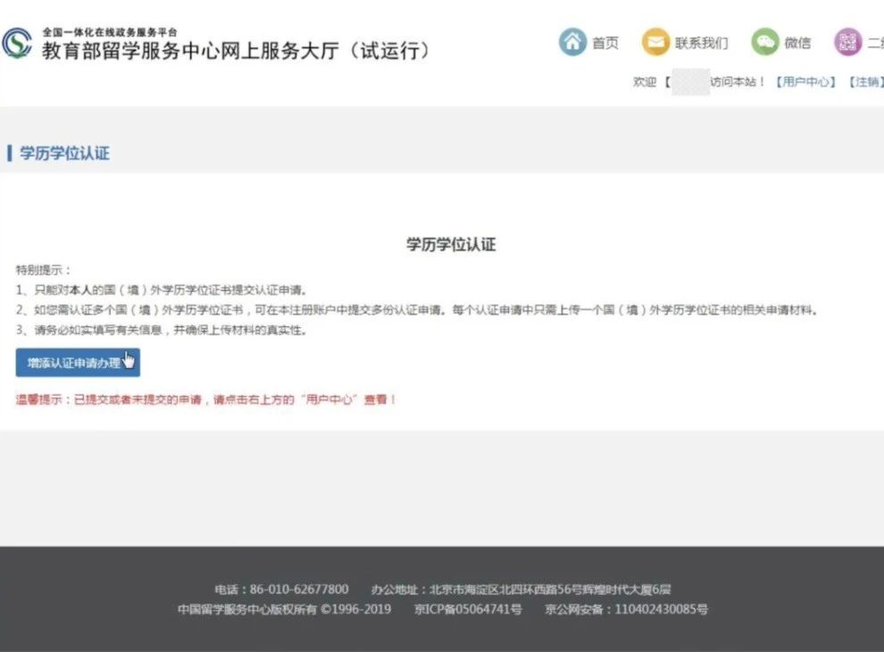Click the red 温馨提示 notice text
The height and width of the screenshot is (652, 884).
[205, 399]
